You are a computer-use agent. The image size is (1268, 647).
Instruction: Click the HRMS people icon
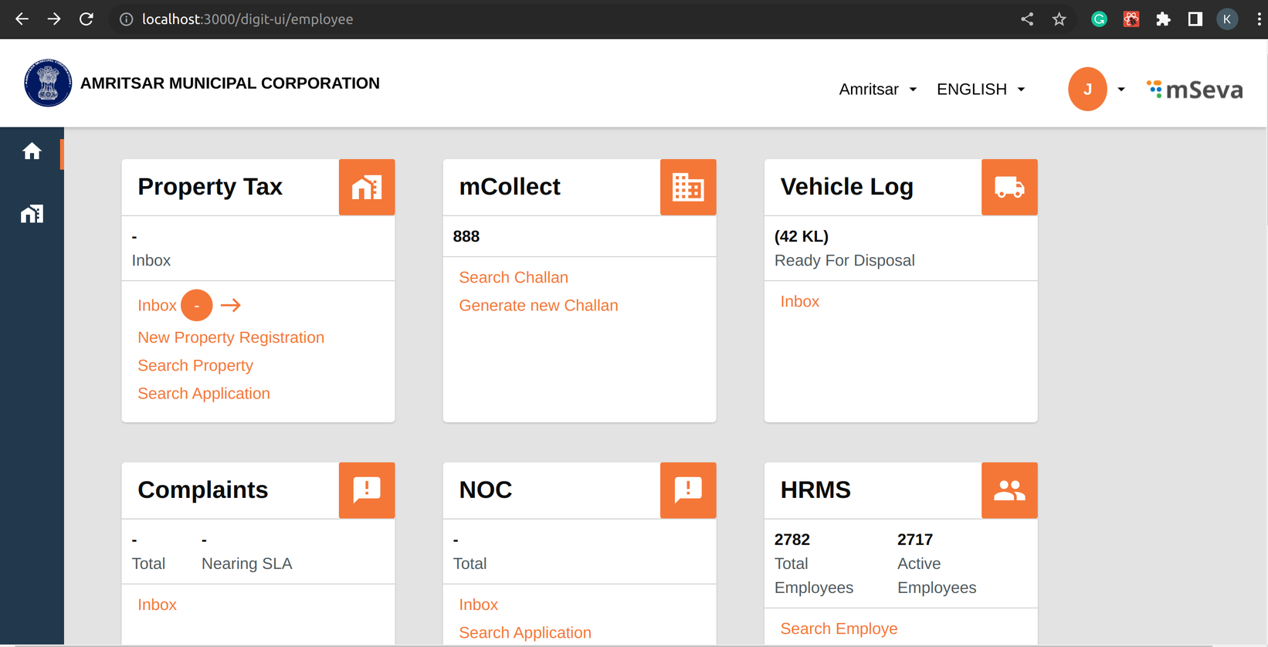(1009, 490)
